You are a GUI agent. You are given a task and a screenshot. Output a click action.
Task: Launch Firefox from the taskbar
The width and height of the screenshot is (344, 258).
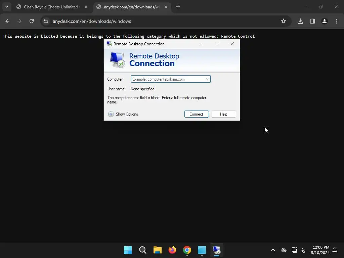pyautogui.click(x=172, y=250)
